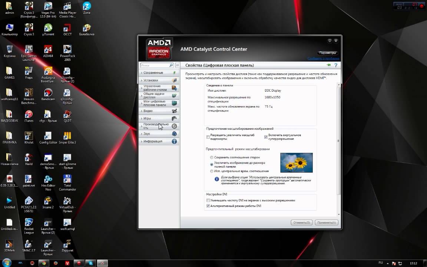Expand the Видео section arrow
Image resolution: width=427 pixels, height=267 pixels.
(x=141, y=111)
